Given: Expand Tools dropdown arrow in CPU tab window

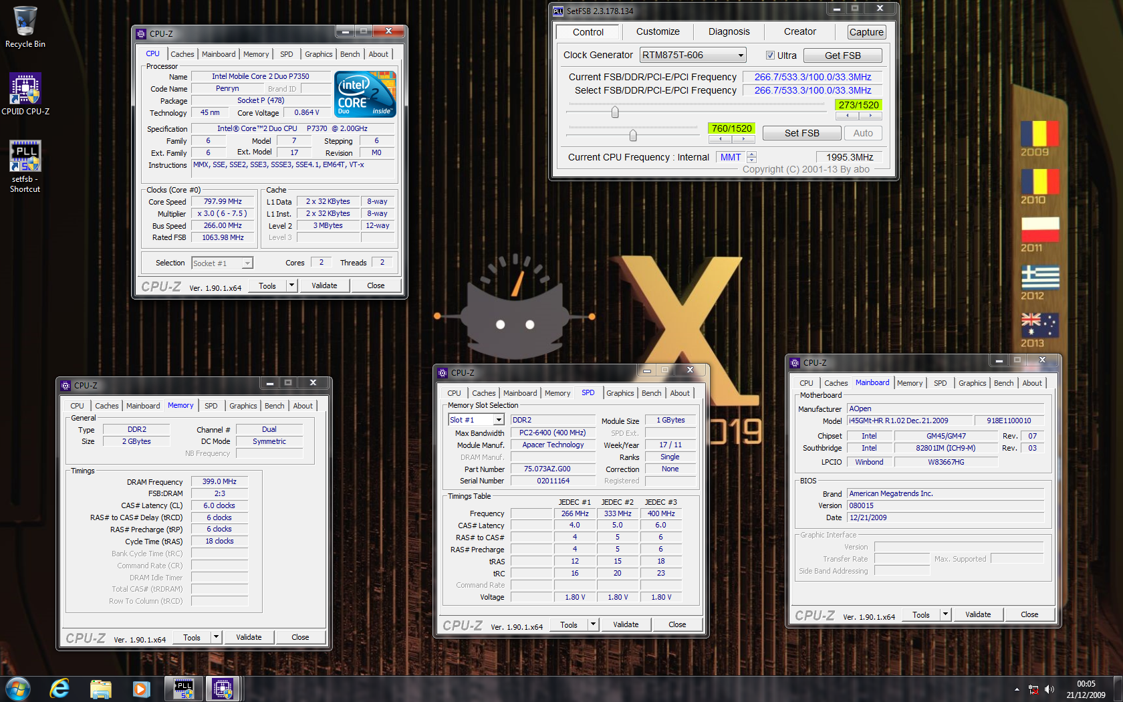Looking at the screenshot, I should pyautogui.click(x=291, y=285).
